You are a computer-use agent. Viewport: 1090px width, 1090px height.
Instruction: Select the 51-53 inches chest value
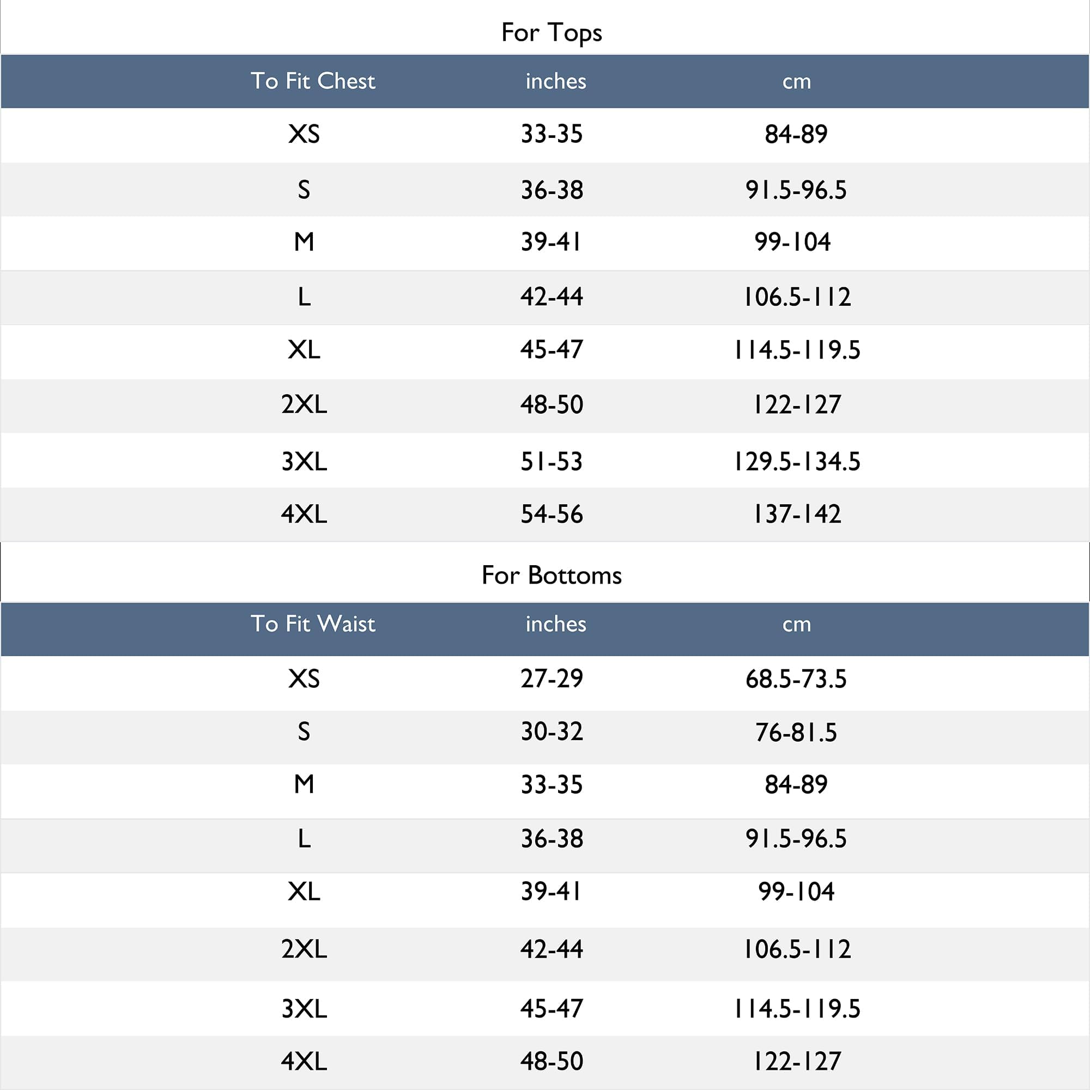551,462
